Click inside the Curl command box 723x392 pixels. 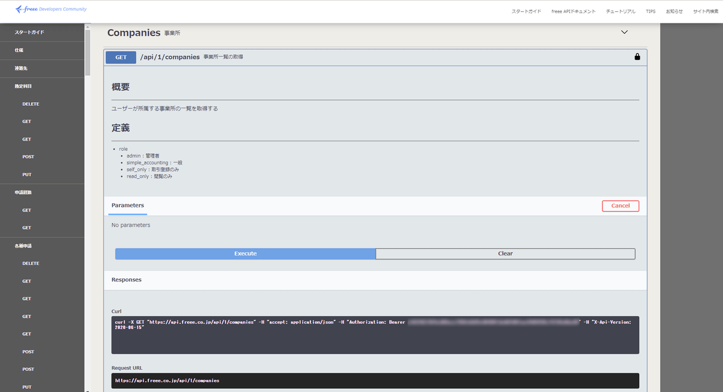pyautogui.click(x=375, y=335)
